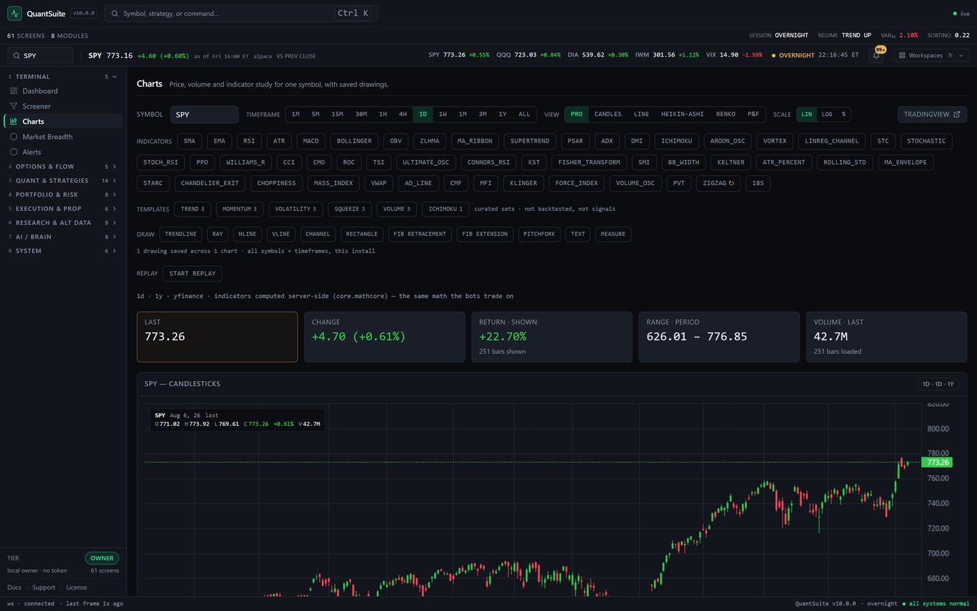Open the notifications bell with 99+ badge

pos(877,55)
